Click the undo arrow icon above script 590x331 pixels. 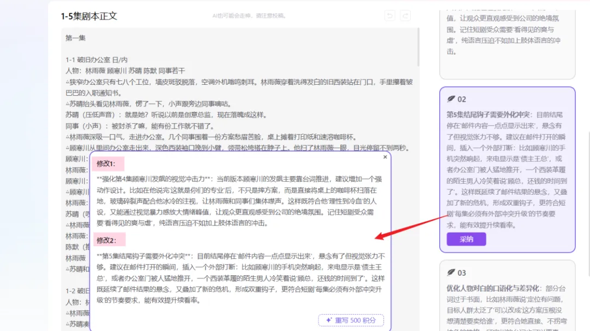coord(390,15)
